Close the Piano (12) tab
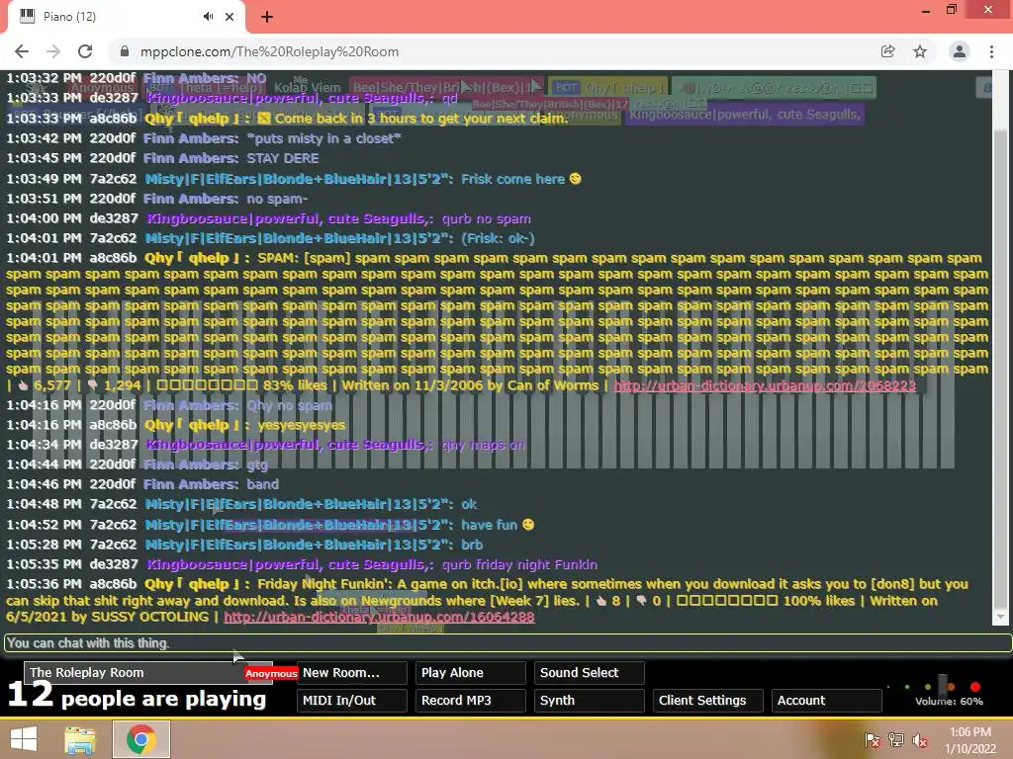The height and width of the screenshot is (759, 1013). (230, 17)
